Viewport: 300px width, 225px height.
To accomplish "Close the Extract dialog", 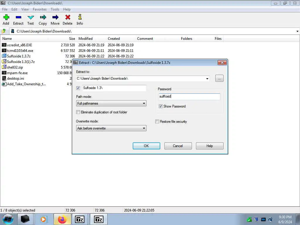I will pos(222,63).
